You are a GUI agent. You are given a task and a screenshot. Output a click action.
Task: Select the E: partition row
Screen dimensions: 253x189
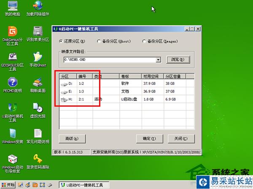(126, 92)
